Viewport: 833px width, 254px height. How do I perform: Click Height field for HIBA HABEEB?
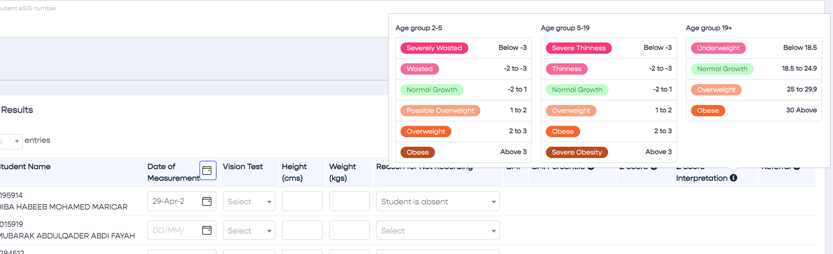coord(302,201)
